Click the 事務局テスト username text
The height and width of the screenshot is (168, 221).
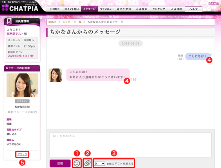[x=15, y=34]
